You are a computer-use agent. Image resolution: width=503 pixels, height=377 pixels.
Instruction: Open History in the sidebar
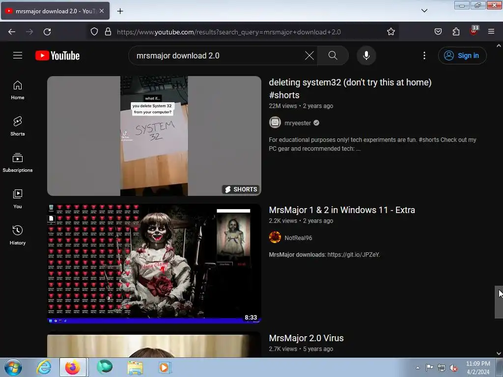pyautogui.click(x=18, y=235)
